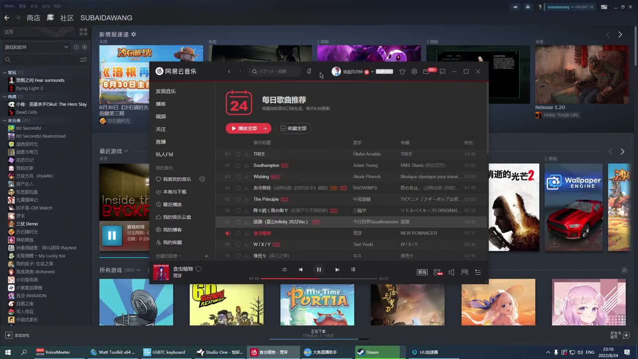Collapse the 常玩 category in Steam library

[5, 73]
